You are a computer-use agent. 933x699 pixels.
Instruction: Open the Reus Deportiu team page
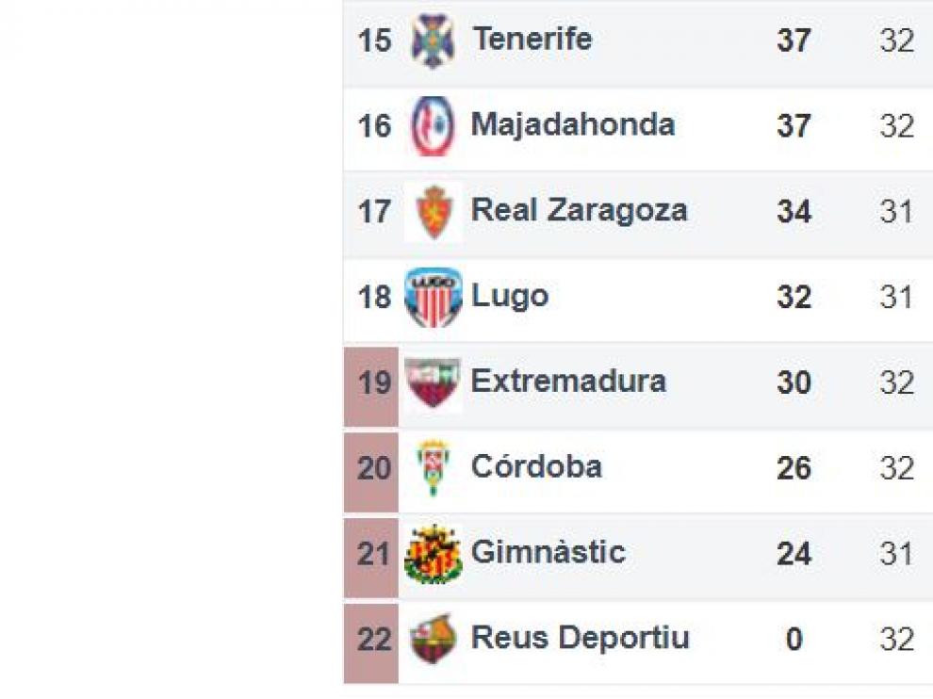pos(581,639)
